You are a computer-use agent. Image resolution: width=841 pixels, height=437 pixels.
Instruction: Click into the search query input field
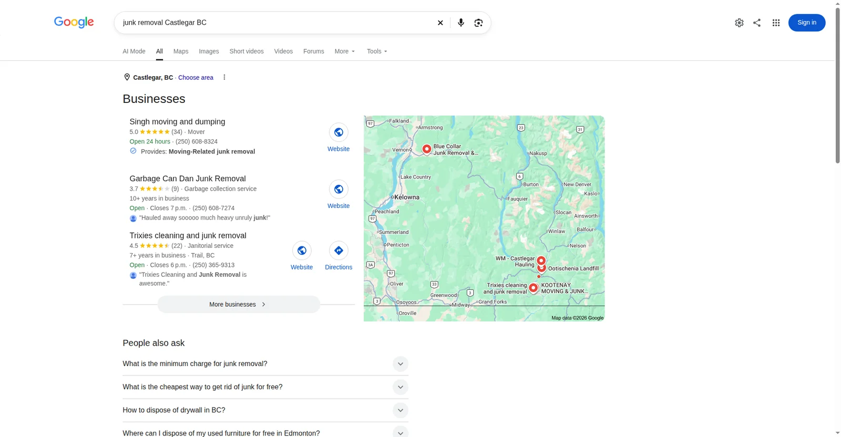[276, 23]
